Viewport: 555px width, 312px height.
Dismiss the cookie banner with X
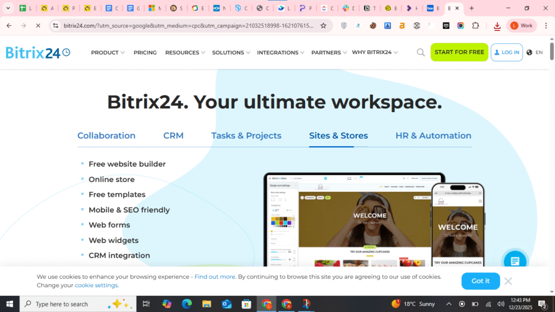click(x=508, y=281)
